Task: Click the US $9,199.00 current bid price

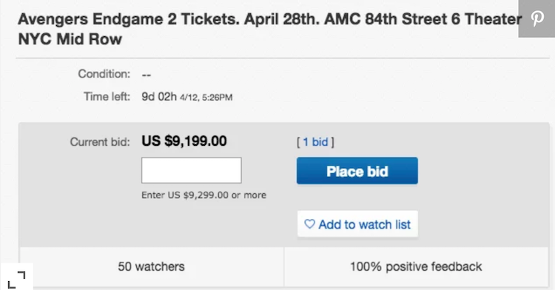Action: pyautogui.click(x=184, y=141)
